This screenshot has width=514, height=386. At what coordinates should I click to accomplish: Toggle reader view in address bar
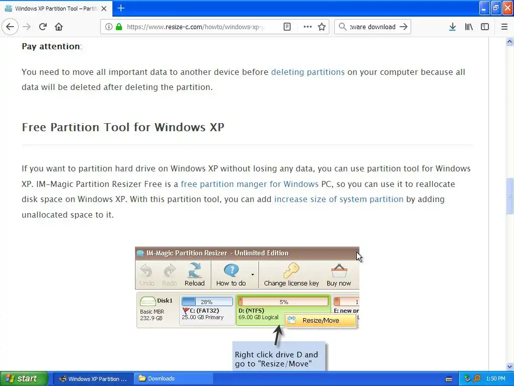tap(287, 27)
